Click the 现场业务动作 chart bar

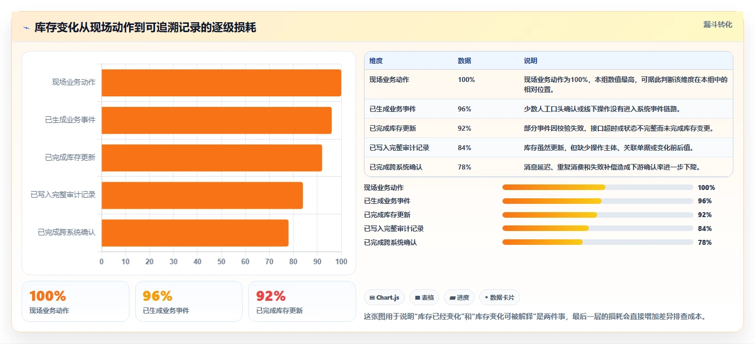click(221, 83)
